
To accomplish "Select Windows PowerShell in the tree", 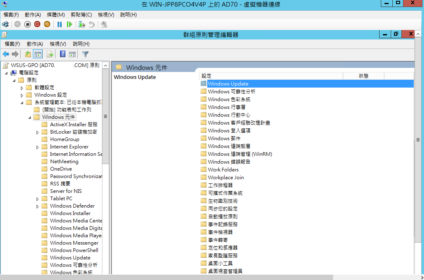I will (x=74, y=250).
